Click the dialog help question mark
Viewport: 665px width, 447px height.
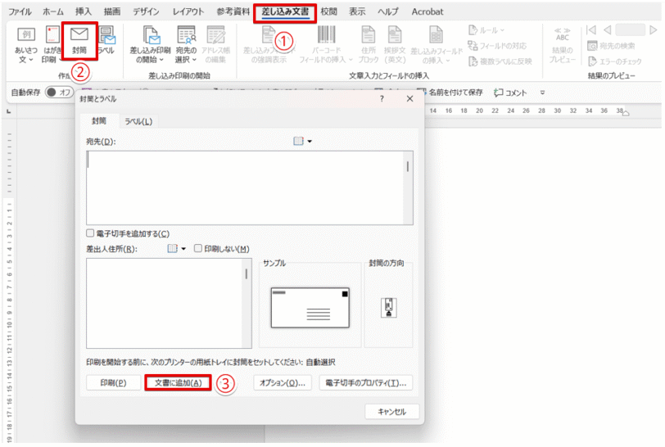pos(382,99)
